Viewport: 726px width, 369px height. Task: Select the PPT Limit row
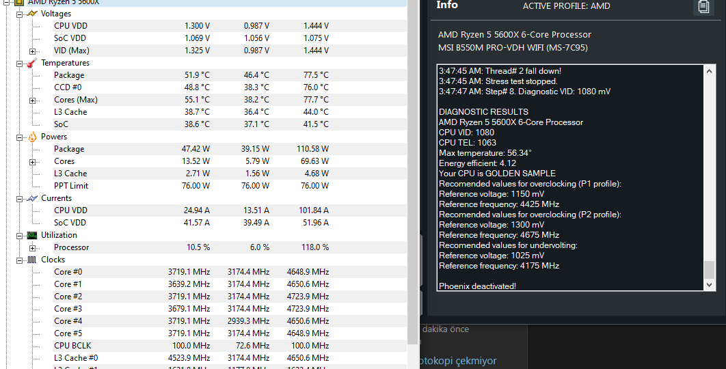coord(229,186)
